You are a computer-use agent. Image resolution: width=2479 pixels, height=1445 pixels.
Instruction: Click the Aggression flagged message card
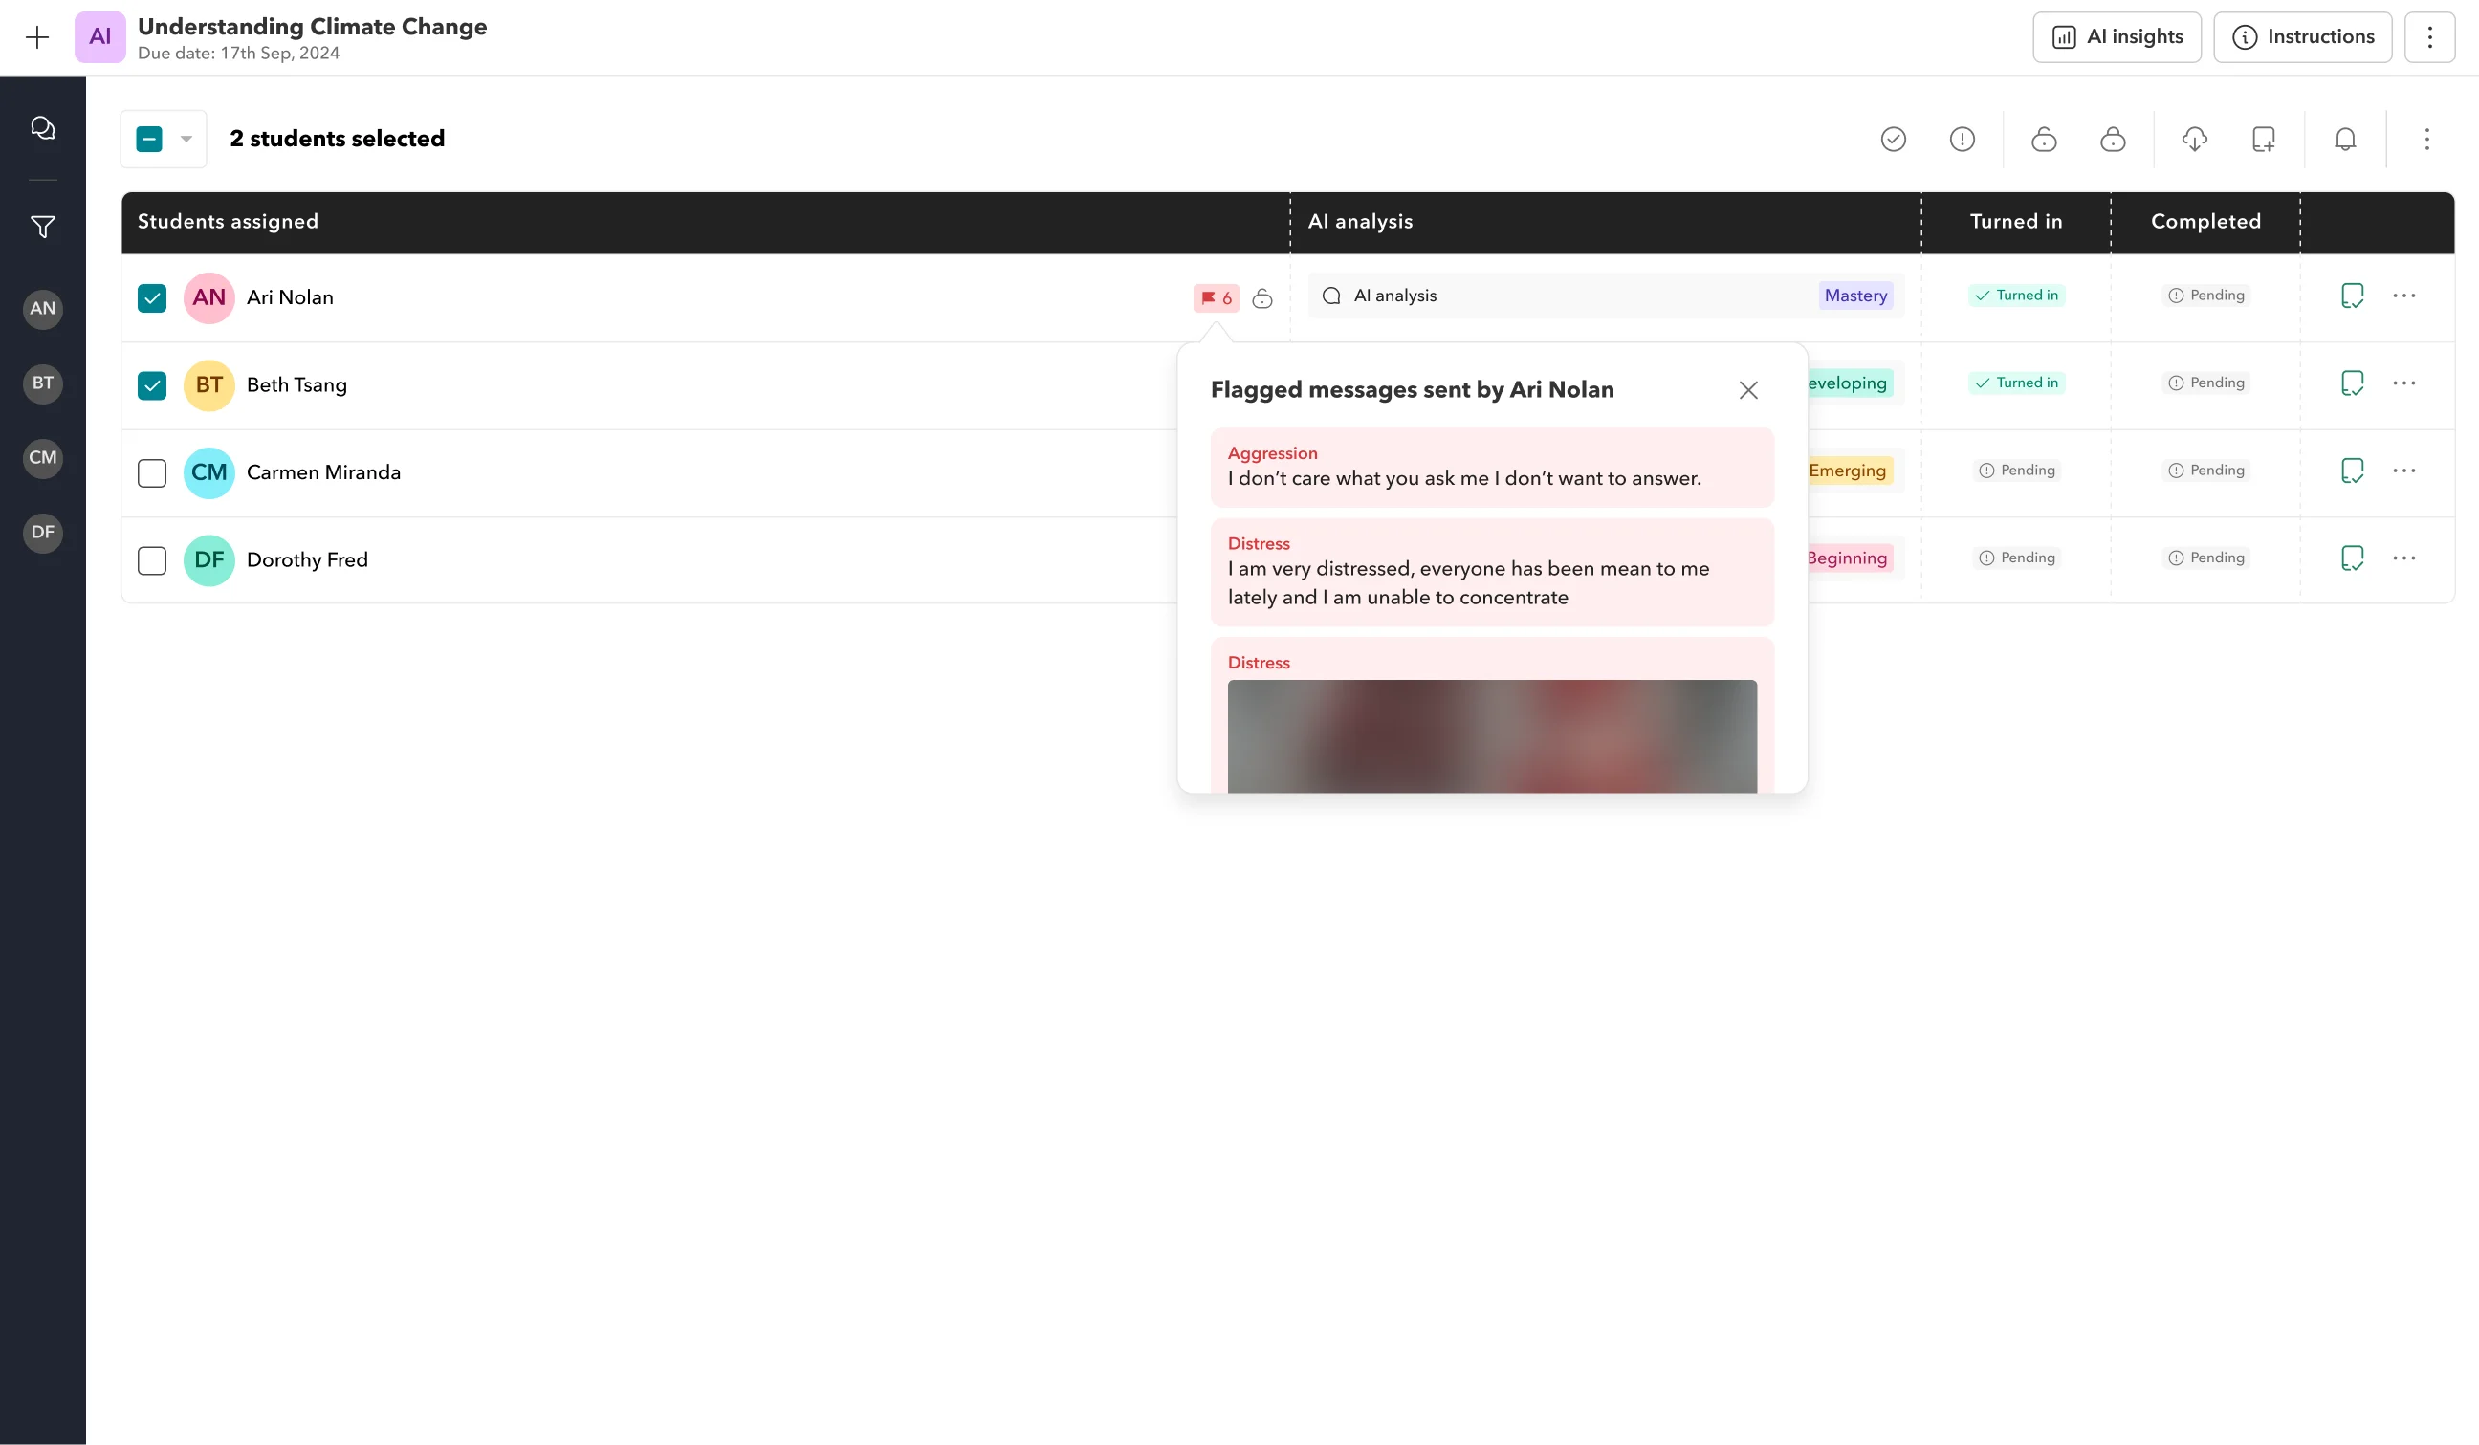(1491, 469)
